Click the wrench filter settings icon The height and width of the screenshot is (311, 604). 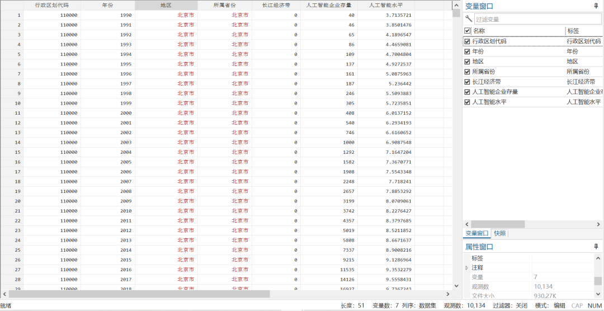click(469, 19)
